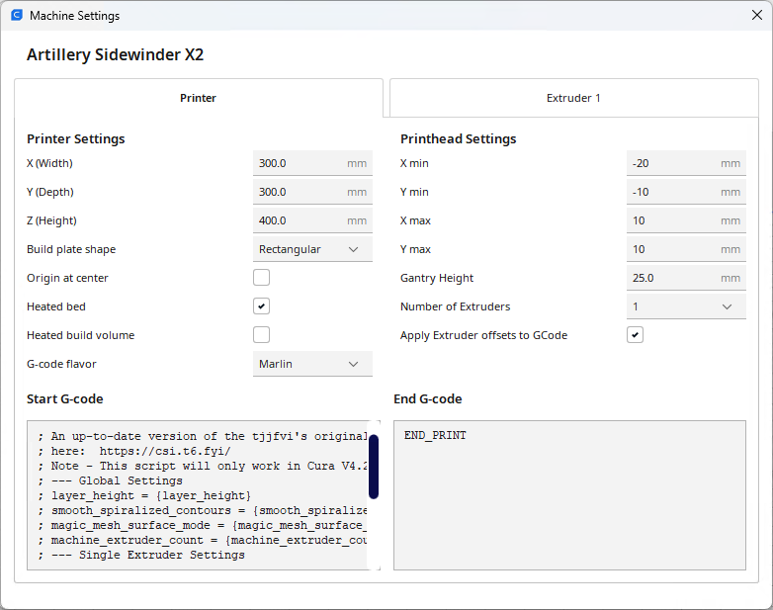The height and width of the screenshot is (610, 773).
Task: Select the Y min value field
Action: tap(673, 192)
